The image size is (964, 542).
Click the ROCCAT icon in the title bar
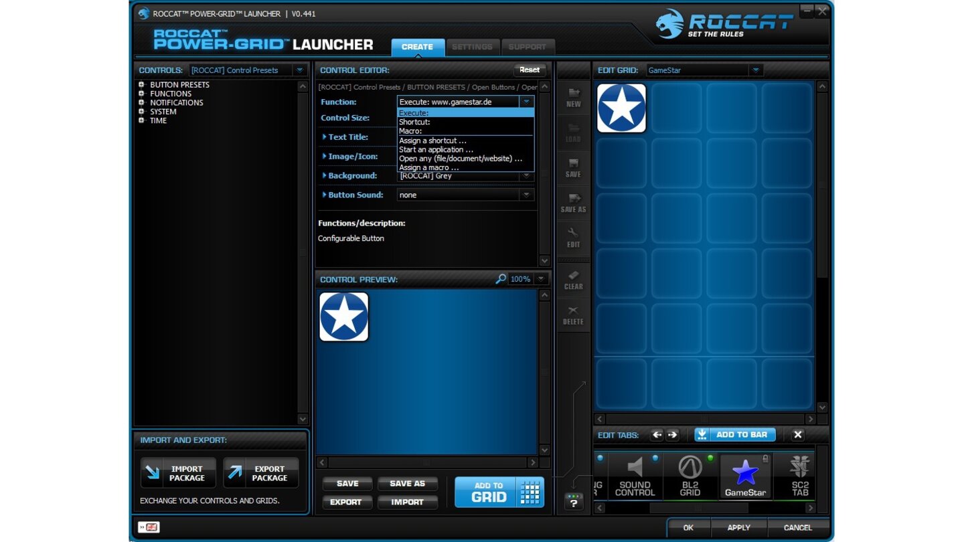click(143, 13)
